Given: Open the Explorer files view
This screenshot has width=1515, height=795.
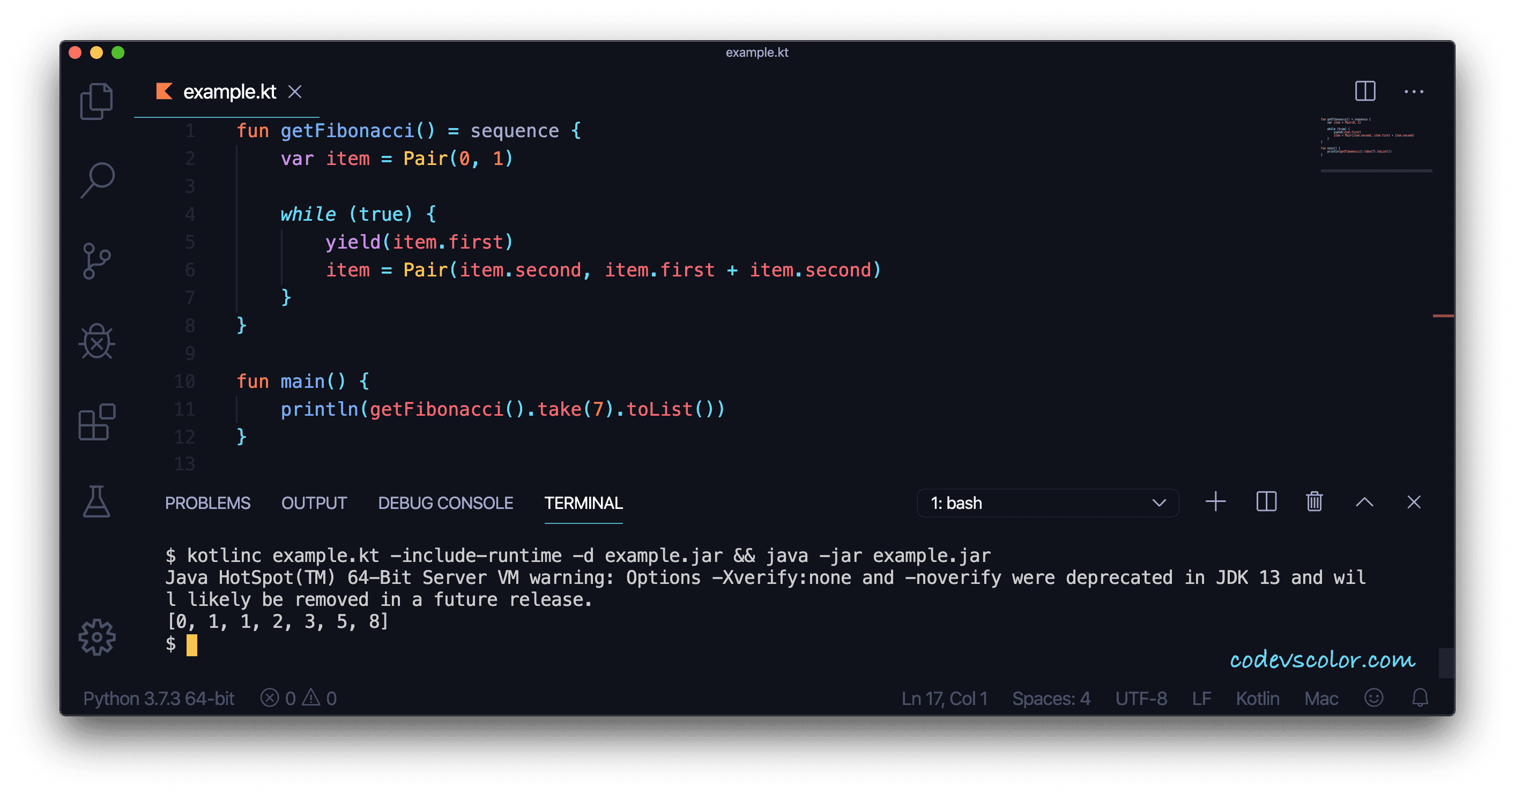Looking at the screenshot, I should tap(96, 101).
